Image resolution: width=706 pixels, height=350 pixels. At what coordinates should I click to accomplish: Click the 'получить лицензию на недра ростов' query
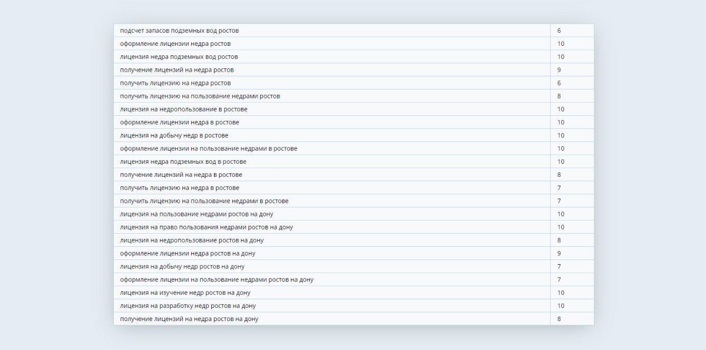pyautogui.click(x=175, y=83)
